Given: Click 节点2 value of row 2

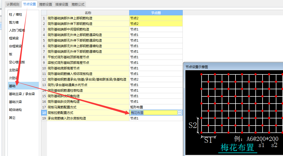Looking at the screenshot, I should [156, 24].
